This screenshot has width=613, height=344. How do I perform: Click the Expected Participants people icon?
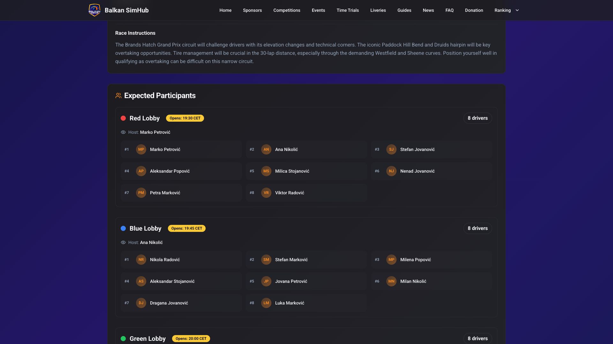(118, 96)
